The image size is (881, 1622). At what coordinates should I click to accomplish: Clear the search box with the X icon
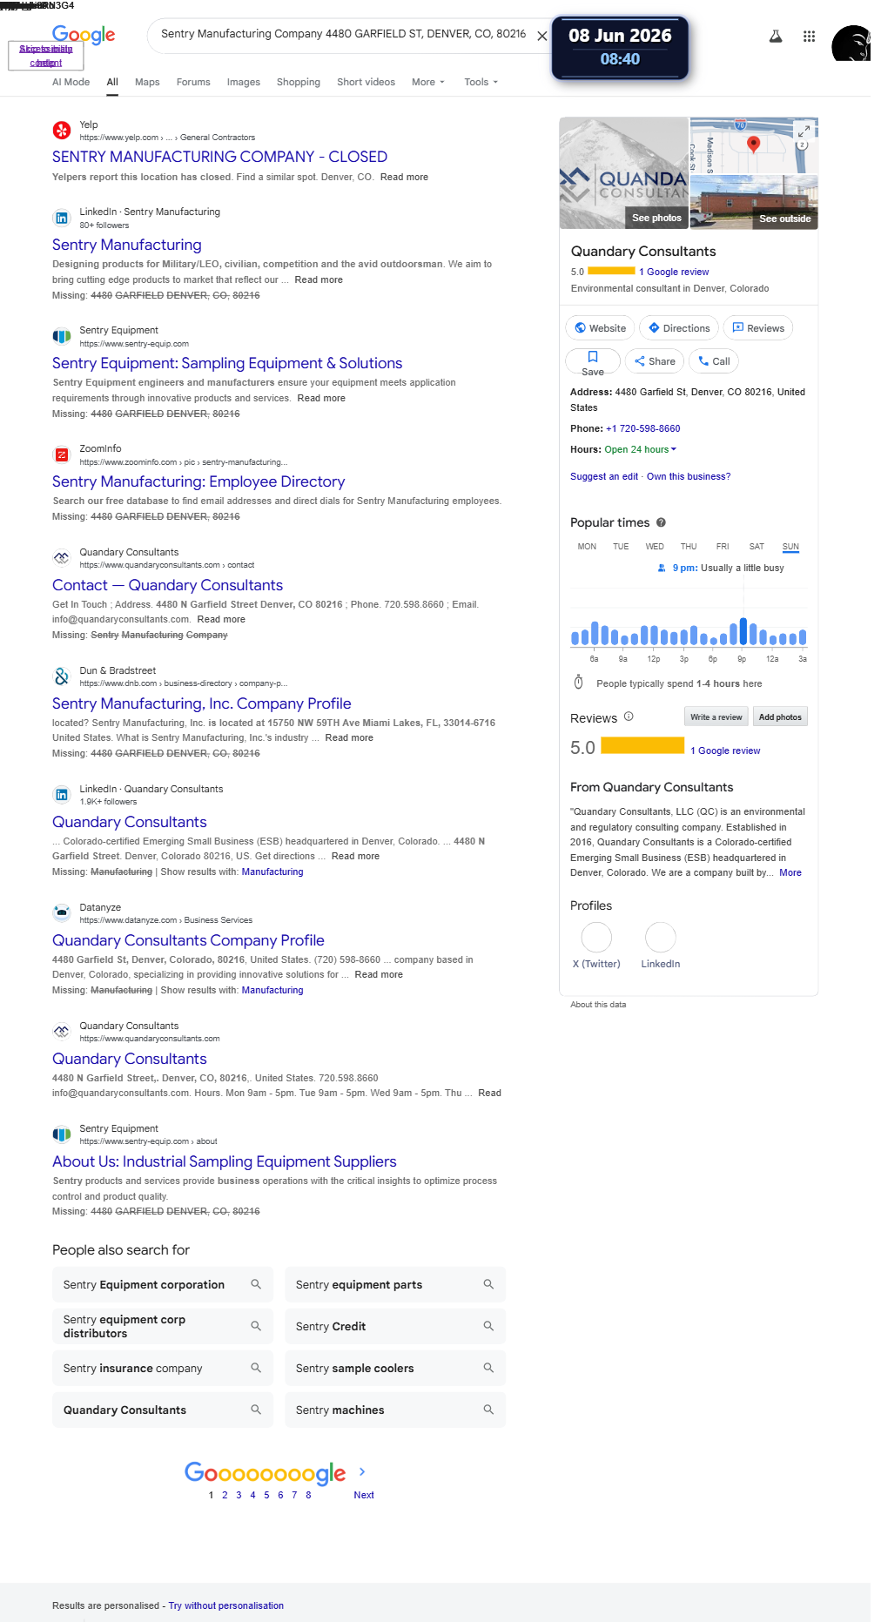[x=541, y=36]
